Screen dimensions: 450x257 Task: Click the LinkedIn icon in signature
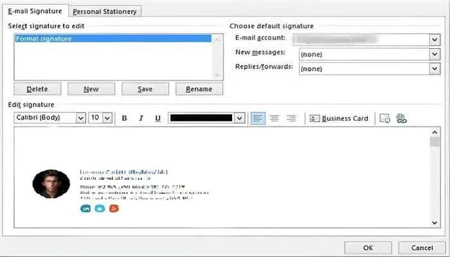pos(85,208)
